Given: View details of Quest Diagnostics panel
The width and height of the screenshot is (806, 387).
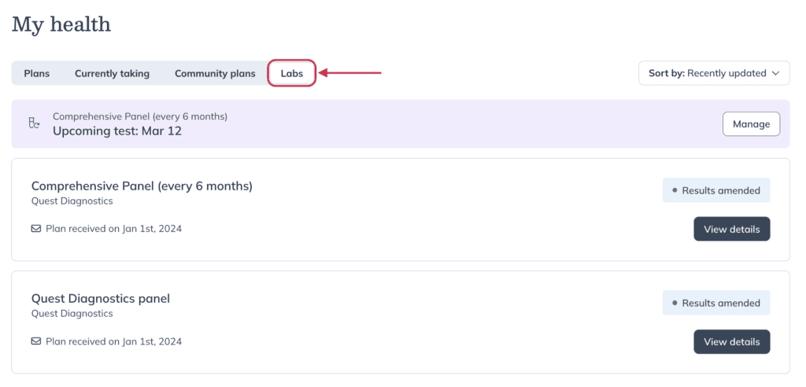Looking at the screenshot, I should click(x=732, y=342).
